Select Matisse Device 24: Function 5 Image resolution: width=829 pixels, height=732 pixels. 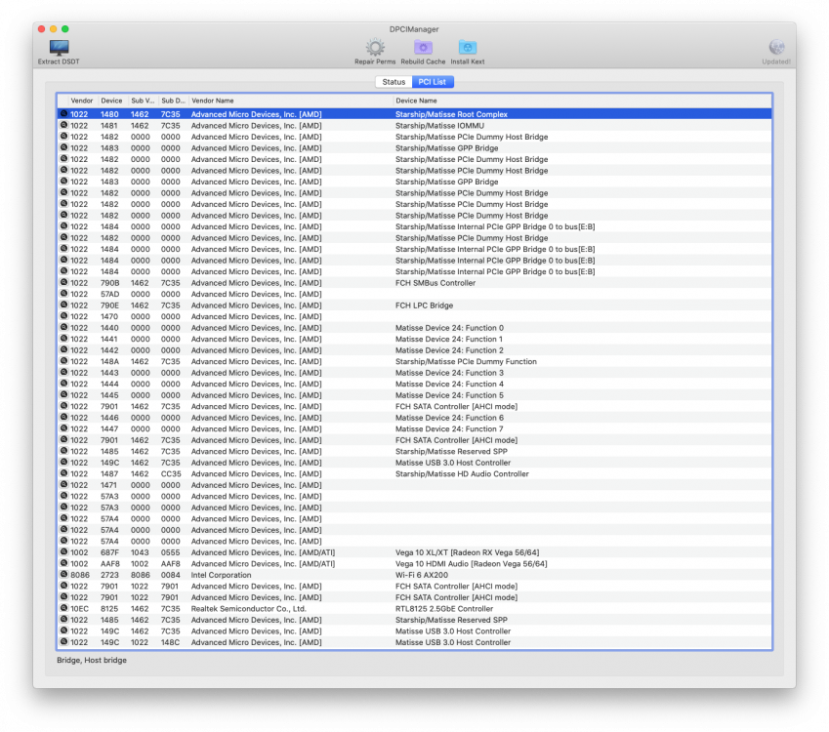click(x=449, y=395)
